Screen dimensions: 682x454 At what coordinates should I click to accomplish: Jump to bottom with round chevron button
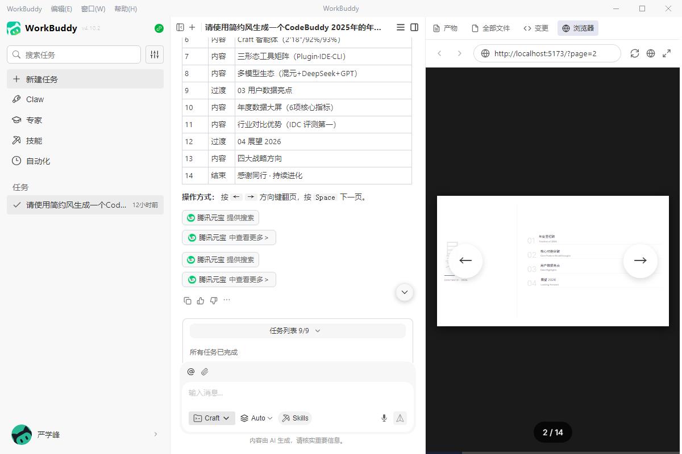pos(405,292)
